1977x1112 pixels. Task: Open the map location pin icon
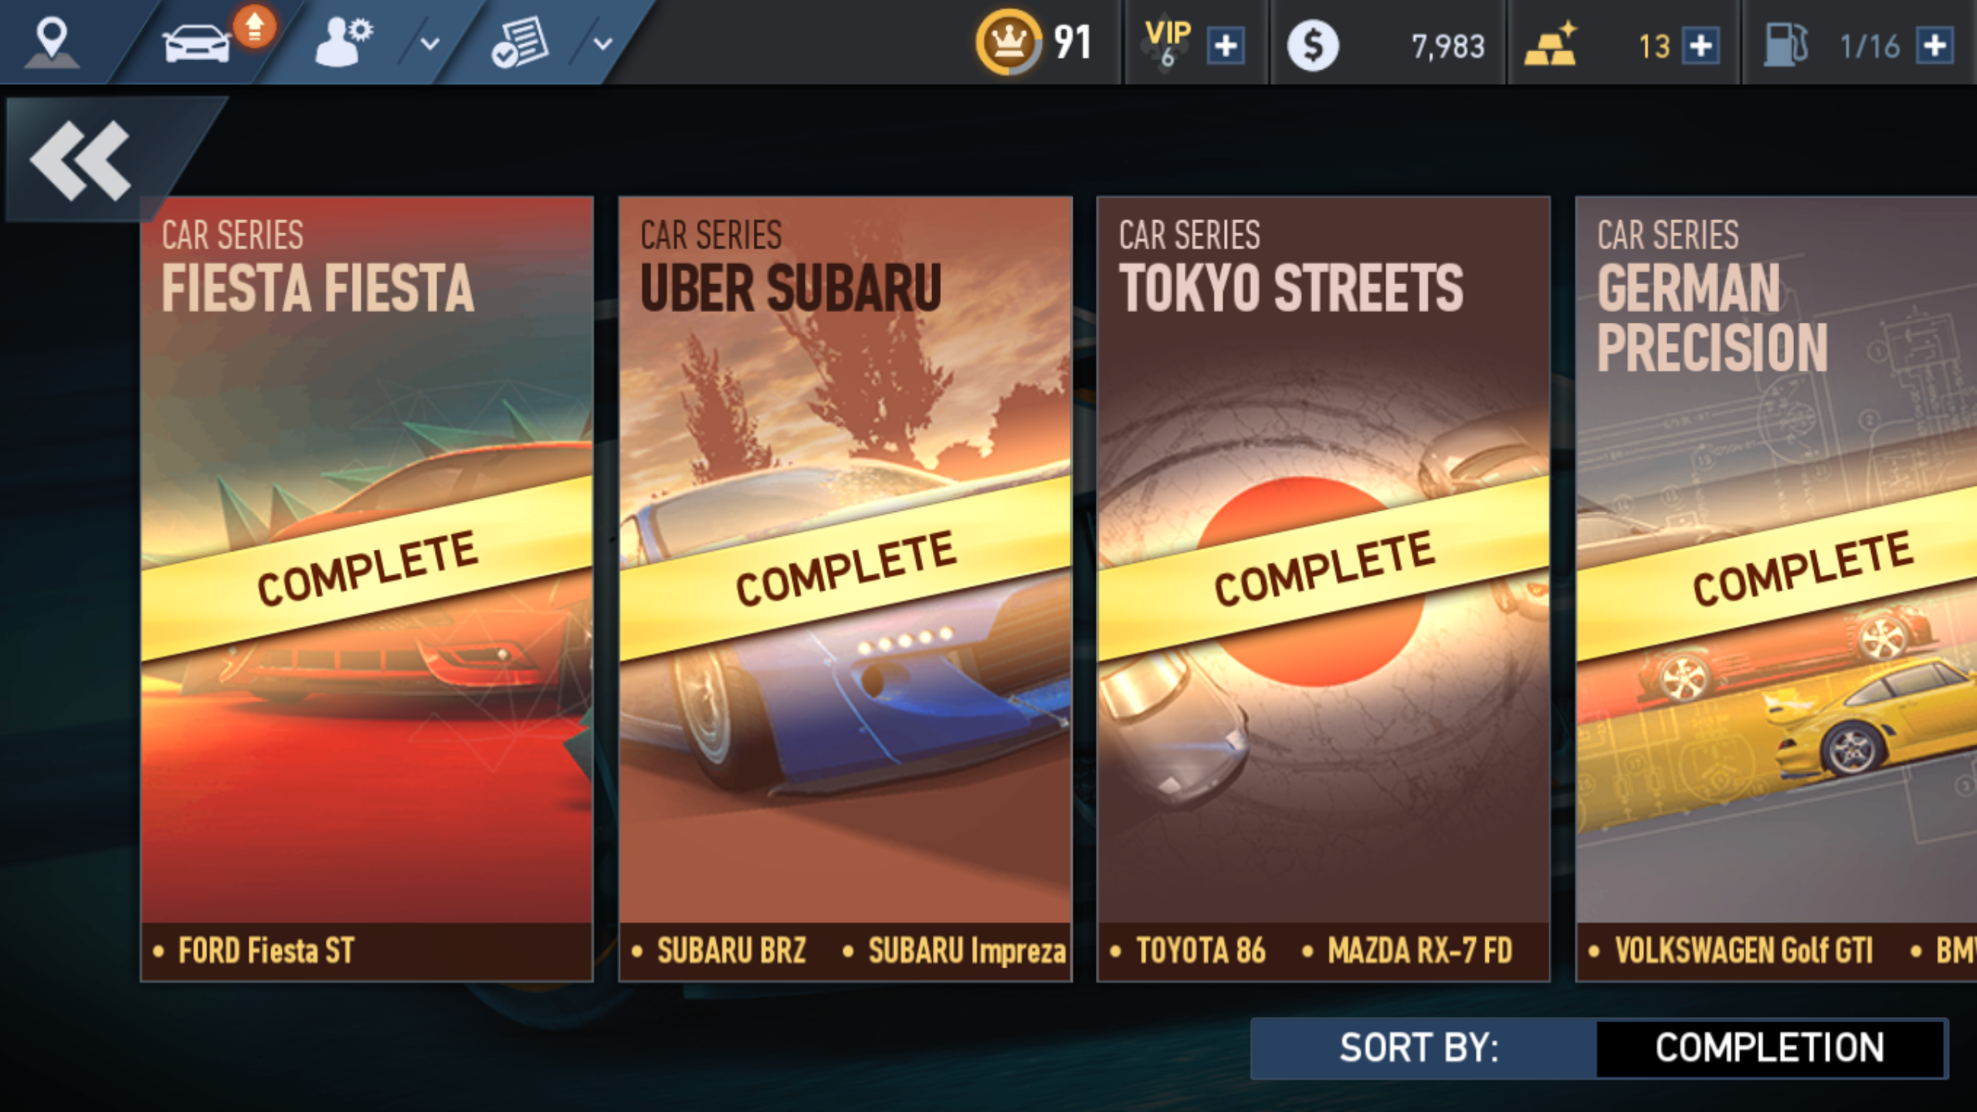[52, 42]
